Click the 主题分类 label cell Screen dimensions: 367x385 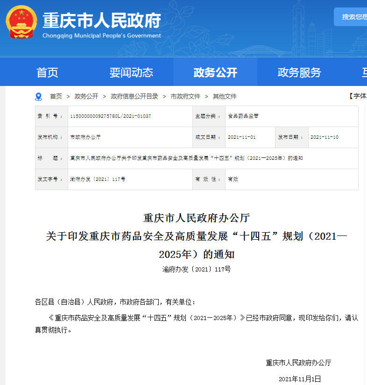[209, 116]
